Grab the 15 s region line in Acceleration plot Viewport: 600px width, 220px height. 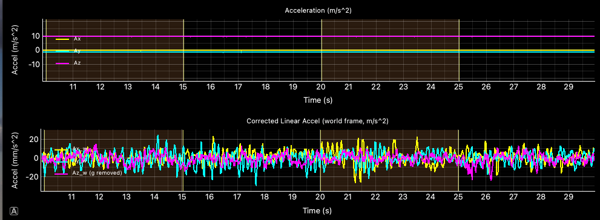[x=183, y=50]
